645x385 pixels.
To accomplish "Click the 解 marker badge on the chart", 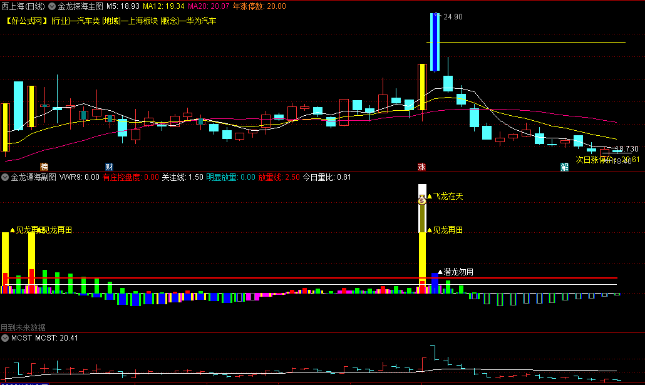I will pos(564,167).
